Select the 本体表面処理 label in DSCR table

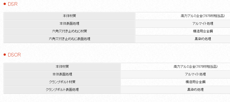click(x=62, y=74)
